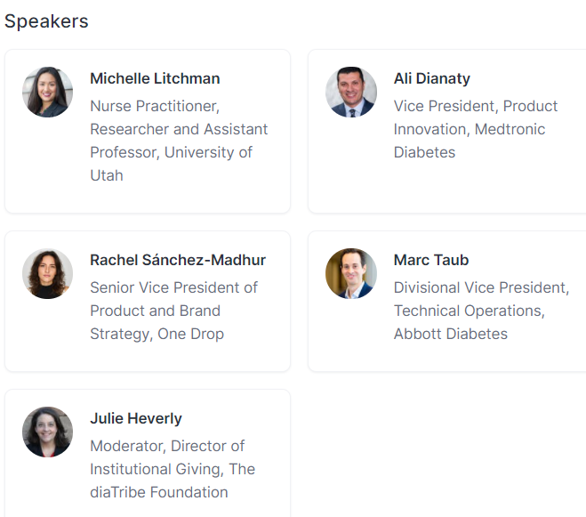This screenshot has height=517, width=586.
Task: Click Julie Heverly's profile photo
Action: point(47,432)
